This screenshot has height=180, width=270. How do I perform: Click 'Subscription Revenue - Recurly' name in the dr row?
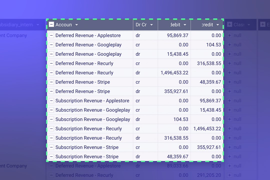click(88, 138)
